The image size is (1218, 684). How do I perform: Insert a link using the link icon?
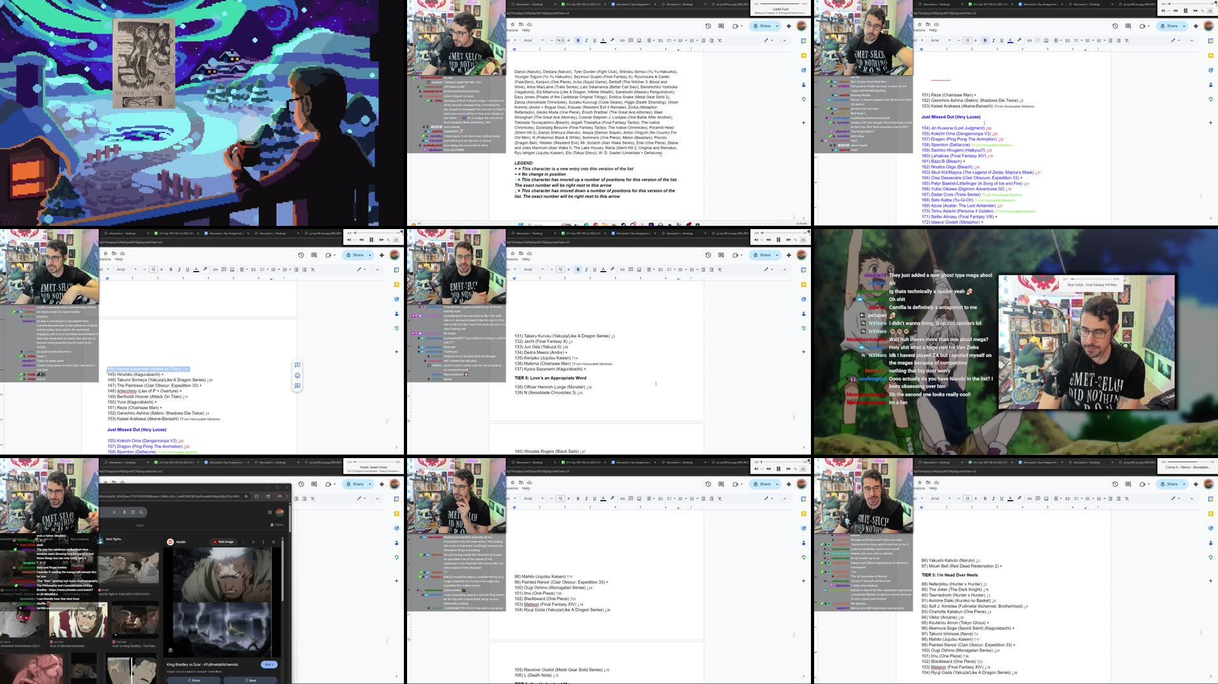pos(622,39)
